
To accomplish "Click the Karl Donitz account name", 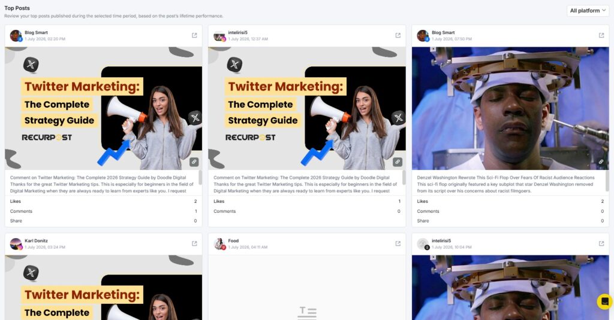I will [x=36, y=240].
